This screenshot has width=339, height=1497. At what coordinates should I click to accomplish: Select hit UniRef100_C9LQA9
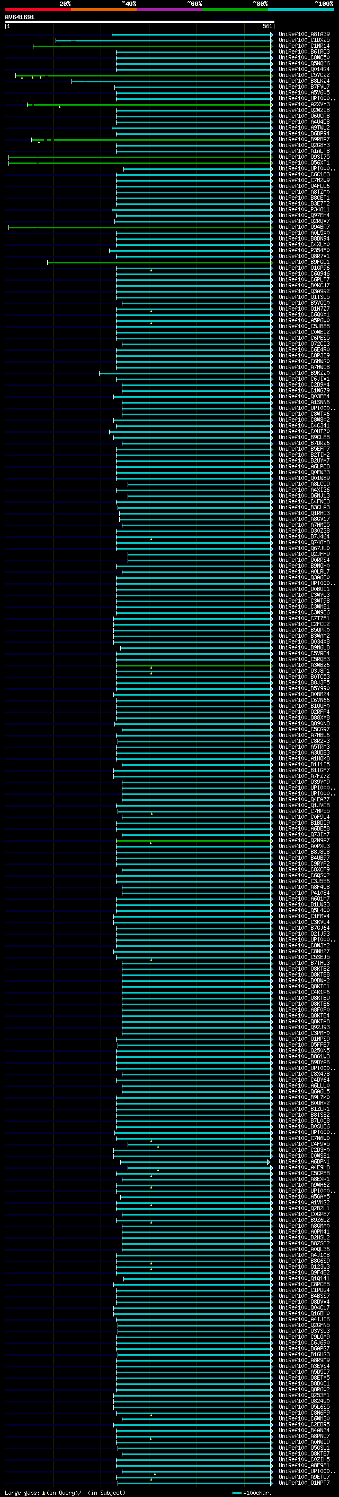(304, 1337)
